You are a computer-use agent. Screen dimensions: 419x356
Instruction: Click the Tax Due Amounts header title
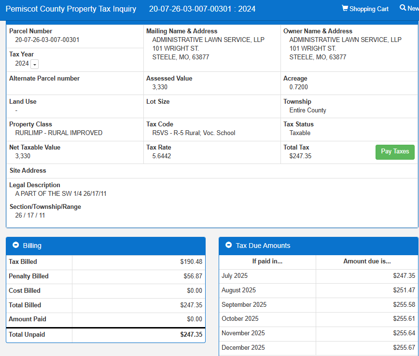263,246
